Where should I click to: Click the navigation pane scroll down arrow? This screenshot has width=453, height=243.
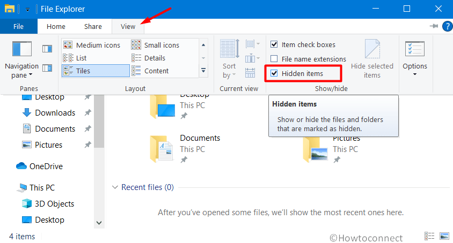click(99, 223)
